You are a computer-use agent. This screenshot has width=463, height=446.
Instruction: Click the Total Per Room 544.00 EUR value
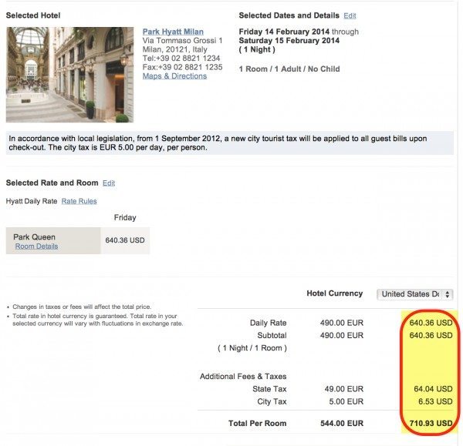[x=342, y=424]
